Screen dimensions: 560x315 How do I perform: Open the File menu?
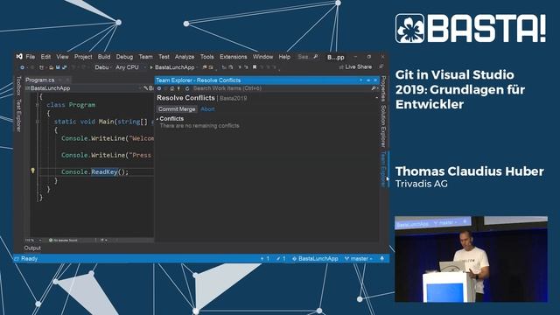pyautogui.click(x=31, y=57)
